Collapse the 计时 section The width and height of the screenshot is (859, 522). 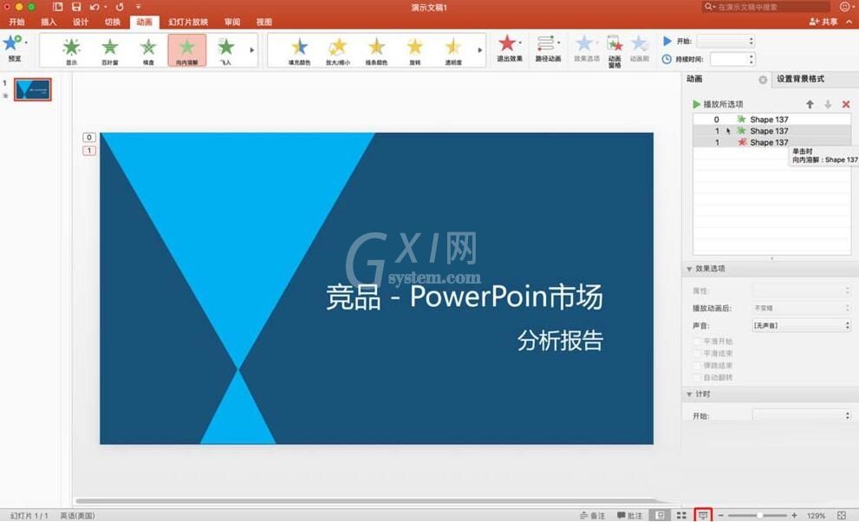[x=689, y=395]
